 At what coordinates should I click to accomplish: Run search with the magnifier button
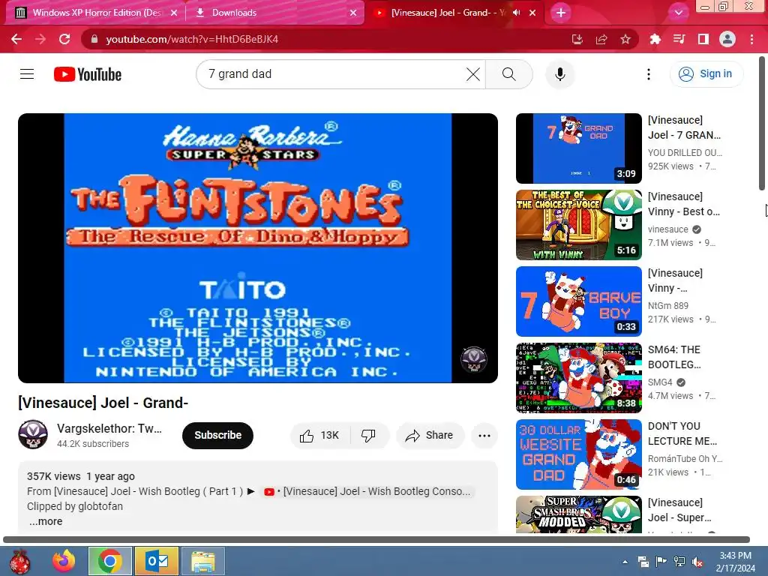point(509,74)
